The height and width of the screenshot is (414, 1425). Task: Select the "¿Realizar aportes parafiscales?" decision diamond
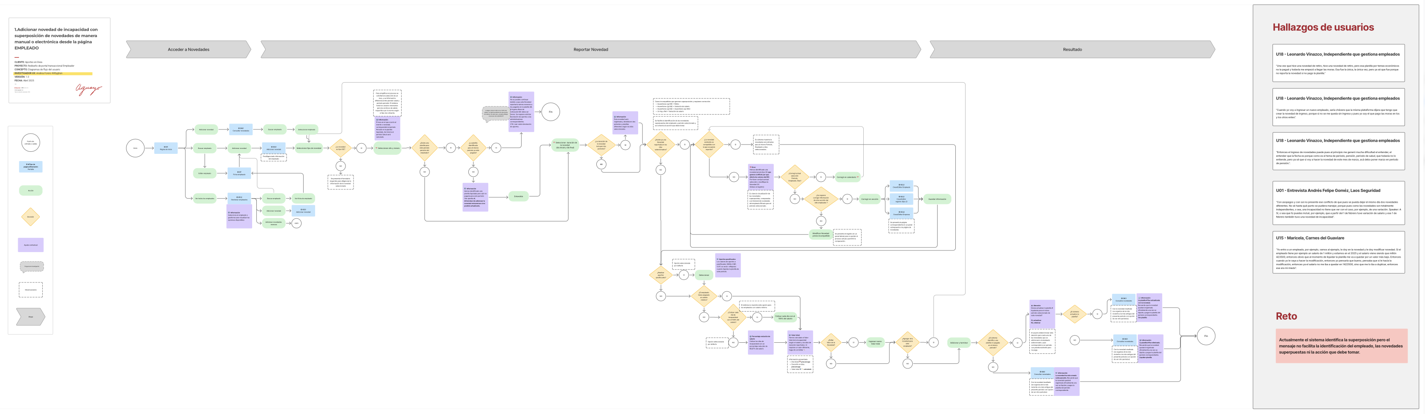tap(661, 274)
